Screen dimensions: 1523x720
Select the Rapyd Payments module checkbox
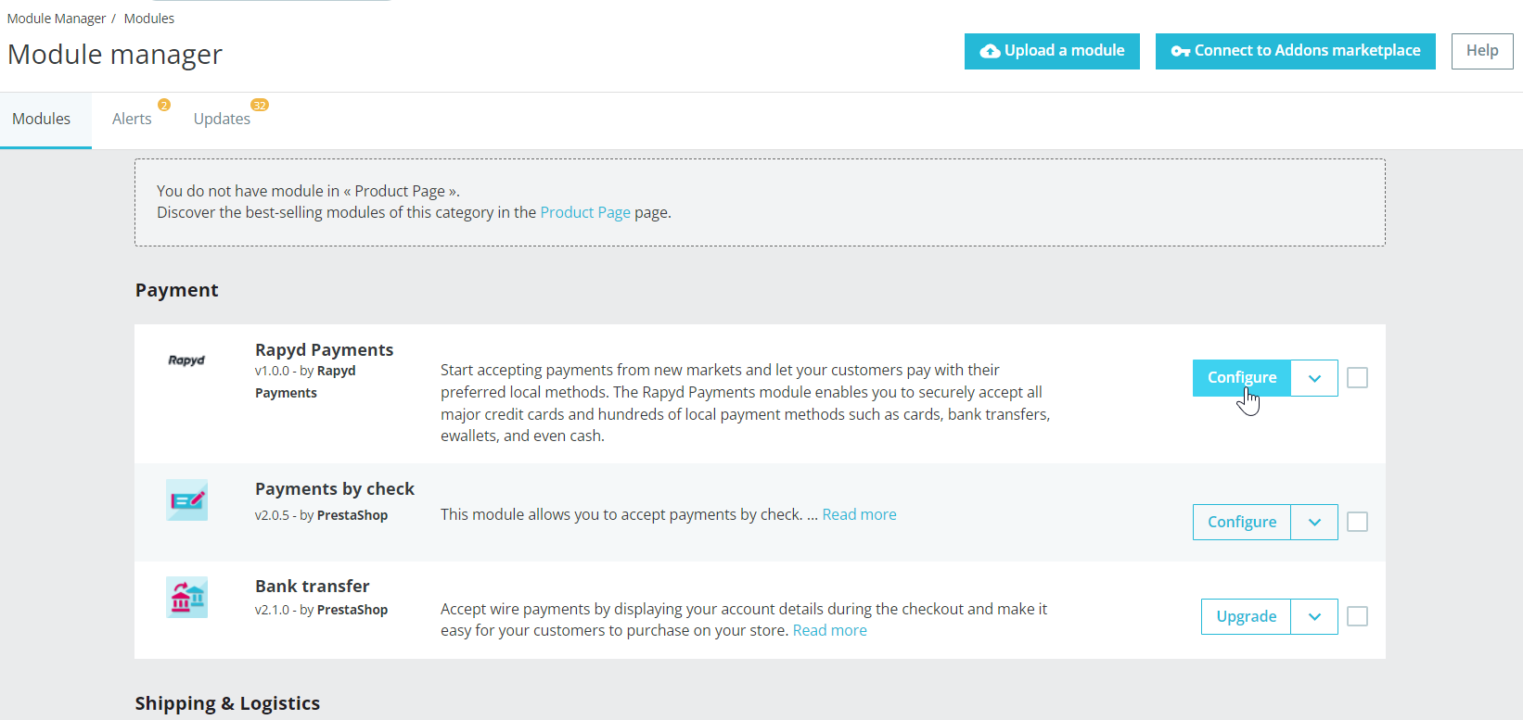click(1357, 378)
